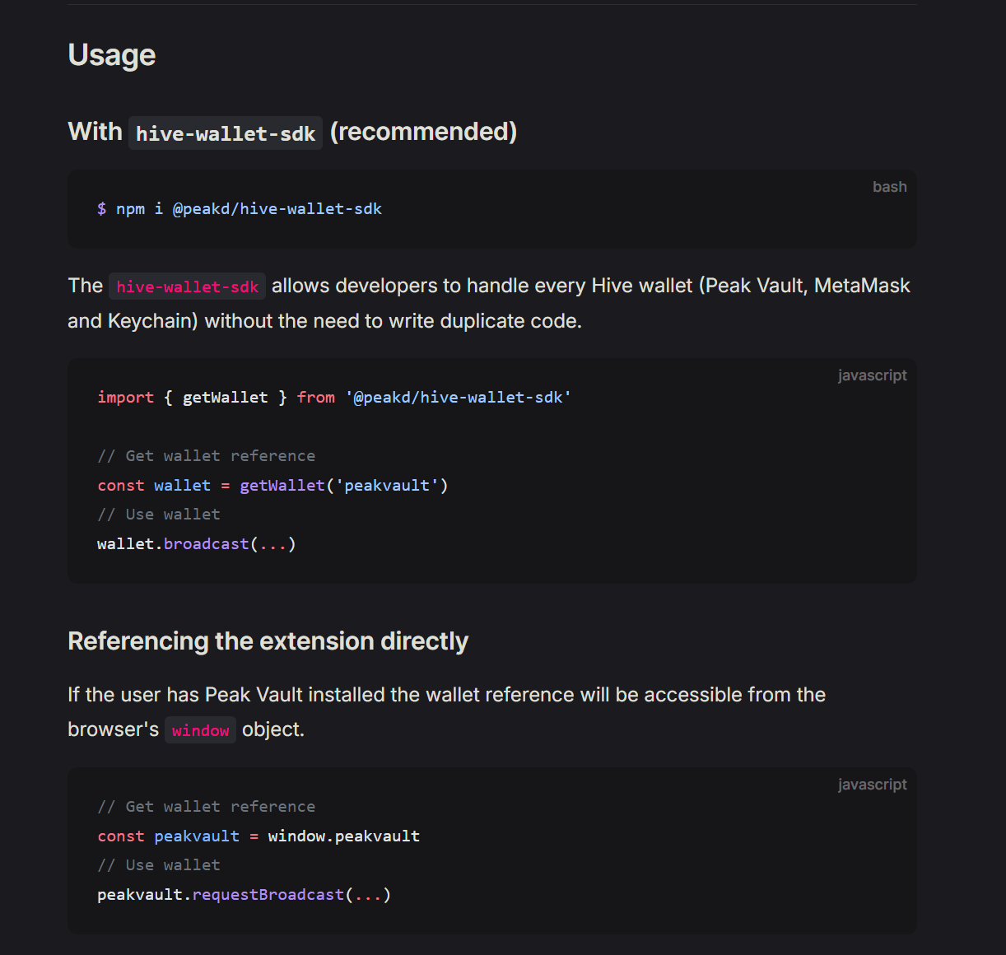The height and width of the screenshot is (955, 1006).
Task: Click the "const wallet = getWallet('peakvault')" line
Action: tap(272, 486)
